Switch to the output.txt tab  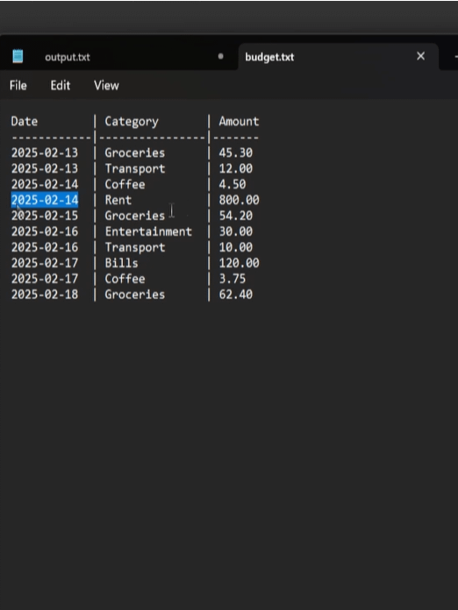(68, 57)
